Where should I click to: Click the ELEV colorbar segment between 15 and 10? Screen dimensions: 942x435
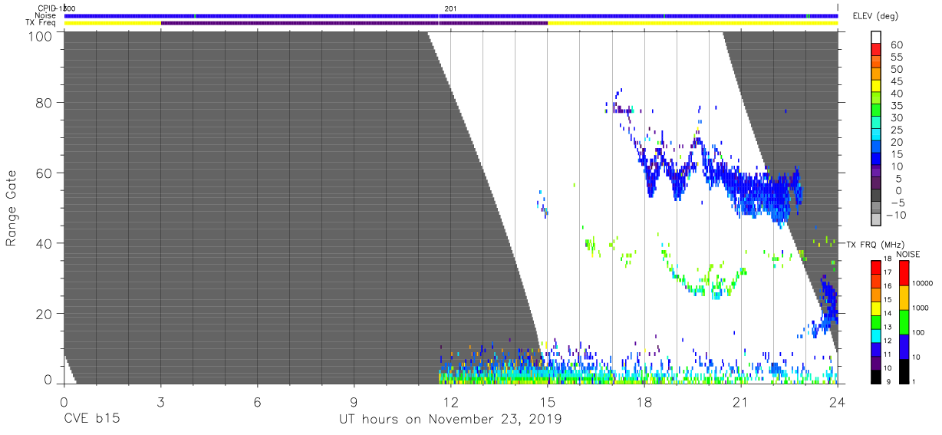pos(877,160)
